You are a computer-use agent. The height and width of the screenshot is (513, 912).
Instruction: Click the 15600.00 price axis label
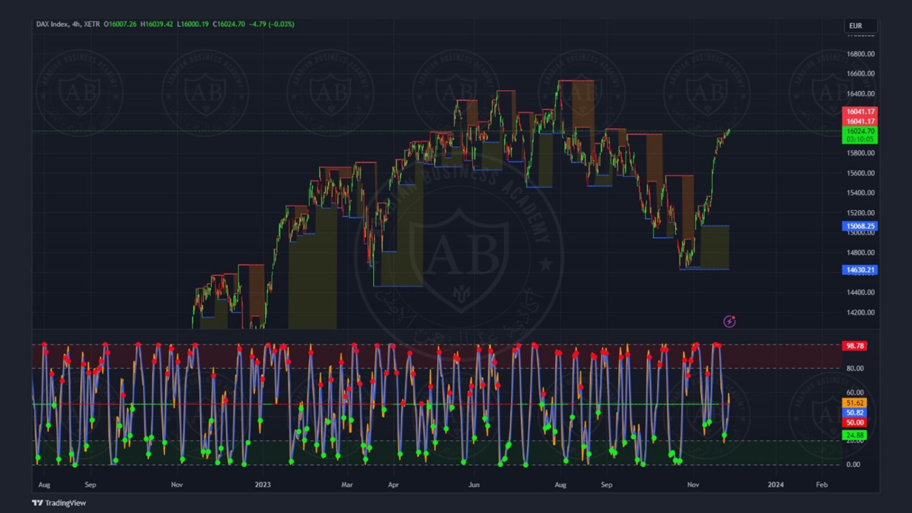click(860, 173)
